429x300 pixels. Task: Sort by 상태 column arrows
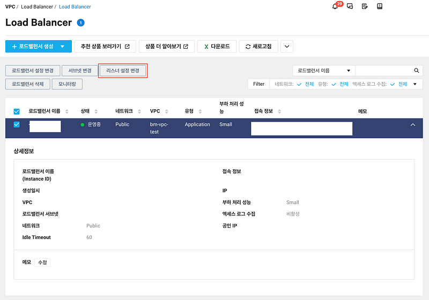coord(96,111)
